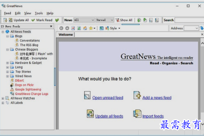
Task: Click Mark Read in the toolbar
Action: tap(42, 20)
